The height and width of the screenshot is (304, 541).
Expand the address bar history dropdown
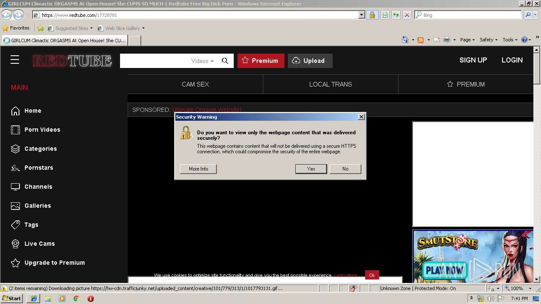(361, 15)
